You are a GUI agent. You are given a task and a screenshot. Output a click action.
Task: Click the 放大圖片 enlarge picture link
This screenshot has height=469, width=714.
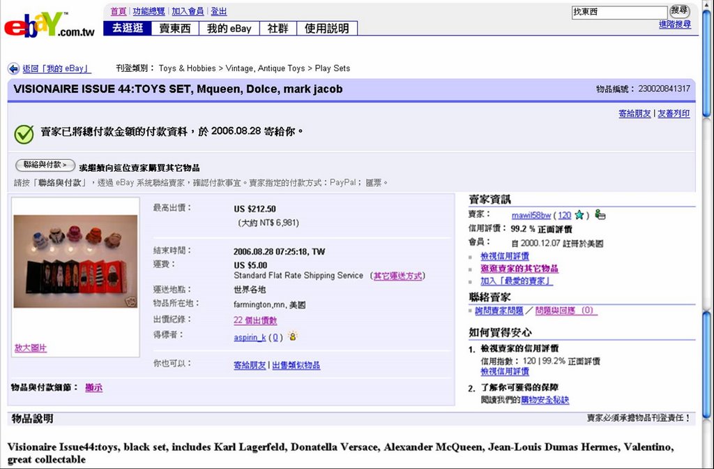click(31, 348)
